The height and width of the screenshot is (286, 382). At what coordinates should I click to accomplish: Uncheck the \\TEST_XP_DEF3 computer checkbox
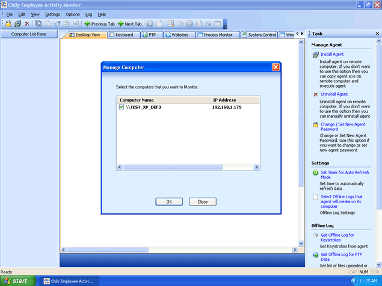coord(122,107)
